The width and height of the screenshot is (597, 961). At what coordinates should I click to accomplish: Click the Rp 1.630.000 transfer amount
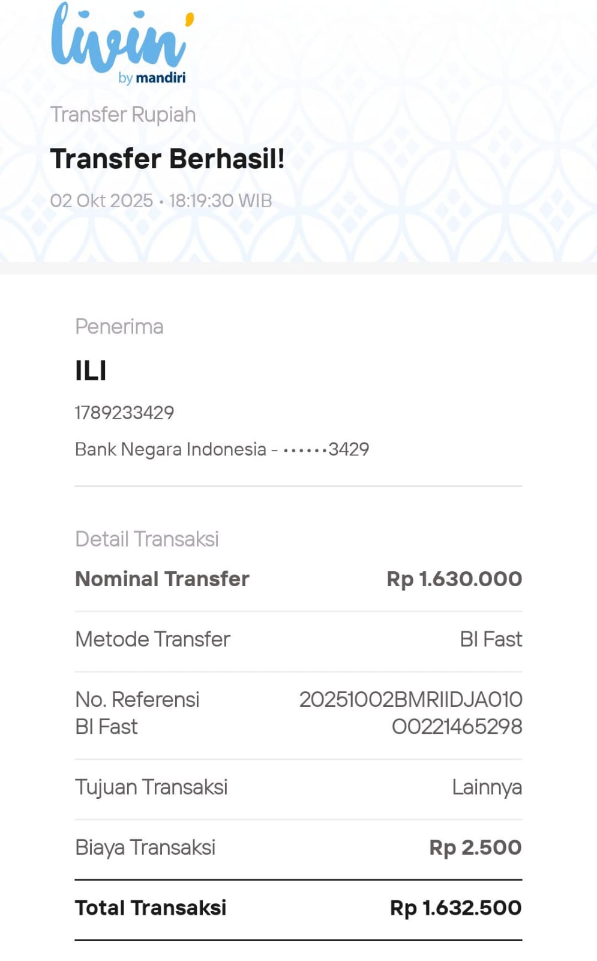454,579
